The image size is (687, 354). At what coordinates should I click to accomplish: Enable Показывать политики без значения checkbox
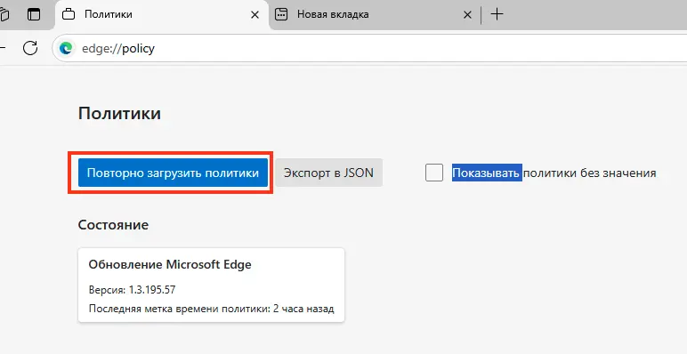434,173
